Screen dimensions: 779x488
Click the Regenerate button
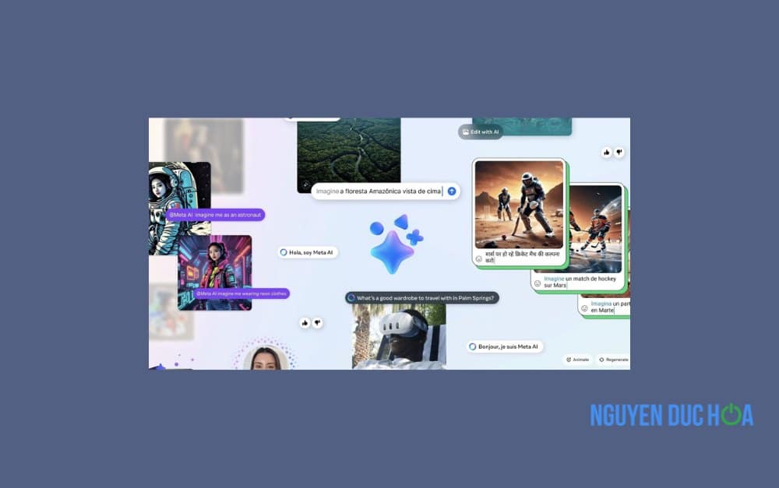coord(613,360)
